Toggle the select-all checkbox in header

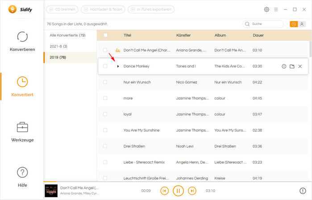(x=105, y=35)
